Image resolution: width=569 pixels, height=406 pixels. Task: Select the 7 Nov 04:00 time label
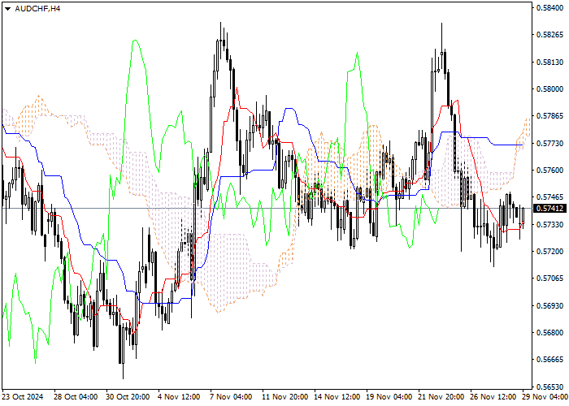coord(232,397)
